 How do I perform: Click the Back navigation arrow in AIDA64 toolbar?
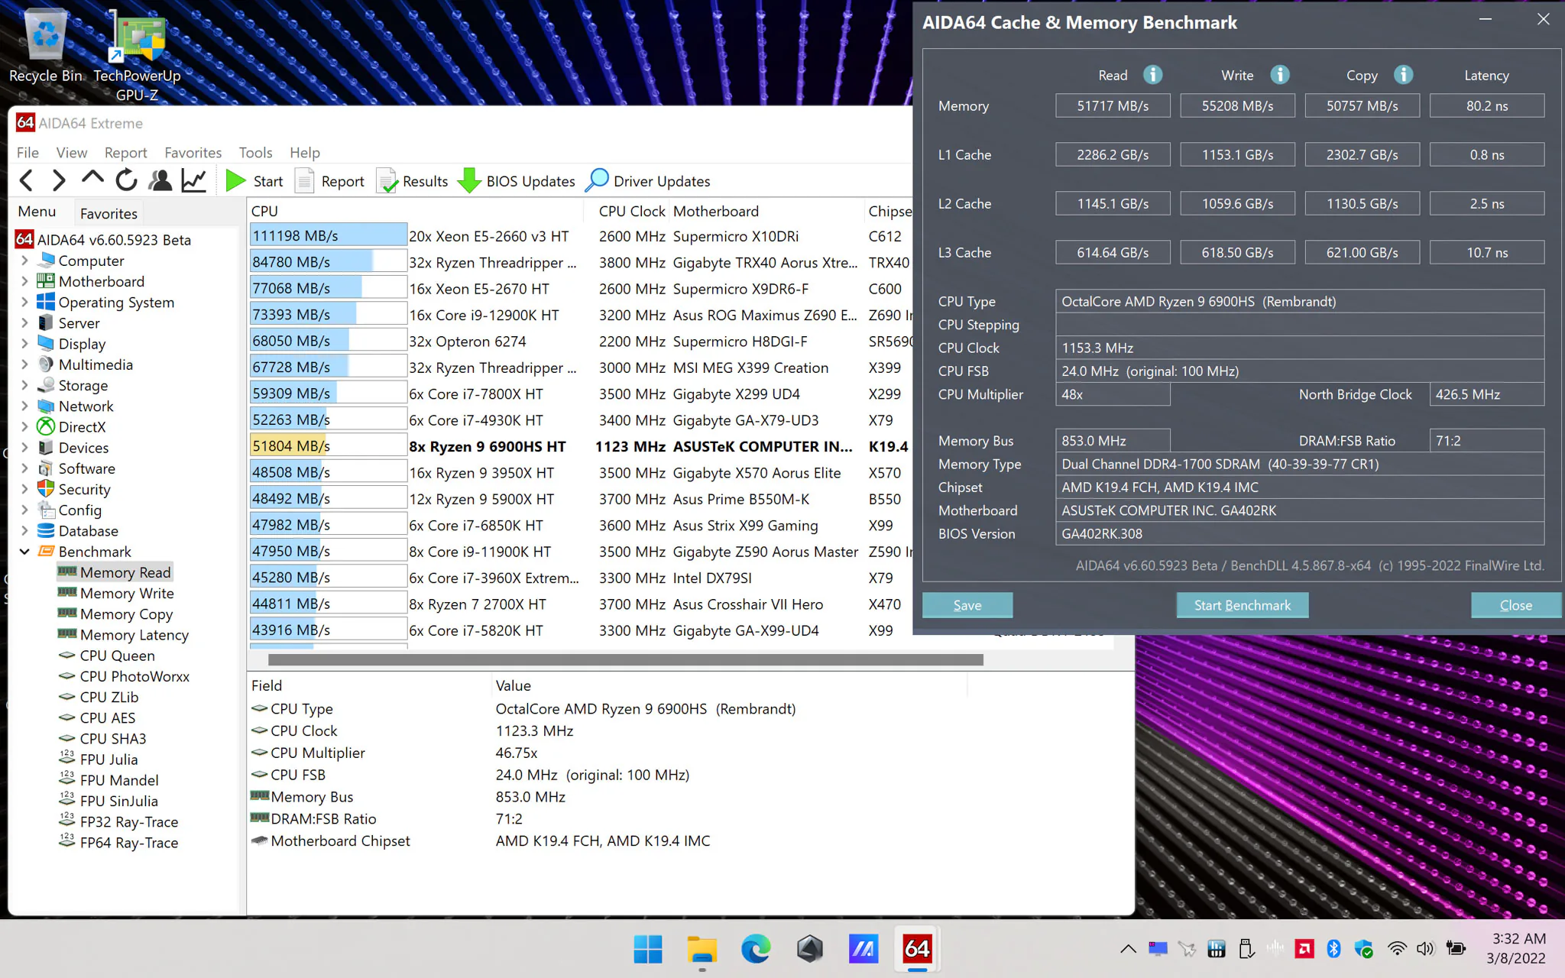click(x=26, y=181)
